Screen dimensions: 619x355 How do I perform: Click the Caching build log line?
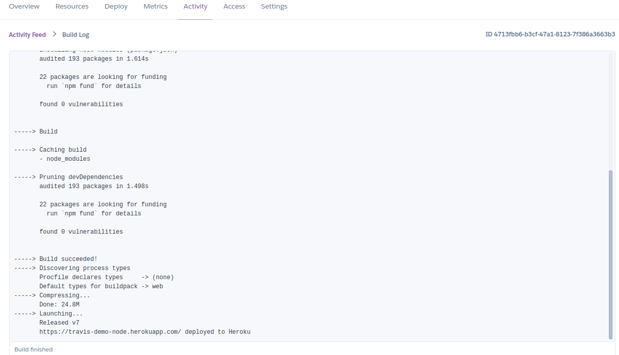coord(63,150)
